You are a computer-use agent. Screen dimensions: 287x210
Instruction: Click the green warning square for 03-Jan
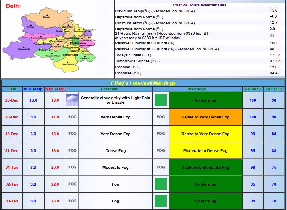161,201
